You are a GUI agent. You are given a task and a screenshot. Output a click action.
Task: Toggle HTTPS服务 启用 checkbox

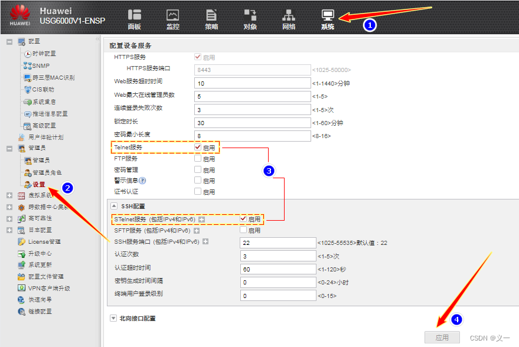[x=198, y=57]
